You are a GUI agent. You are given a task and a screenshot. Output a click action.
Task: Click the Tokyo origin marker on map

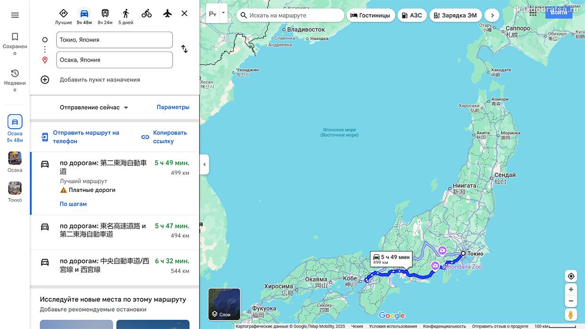[x=463, y=254]
